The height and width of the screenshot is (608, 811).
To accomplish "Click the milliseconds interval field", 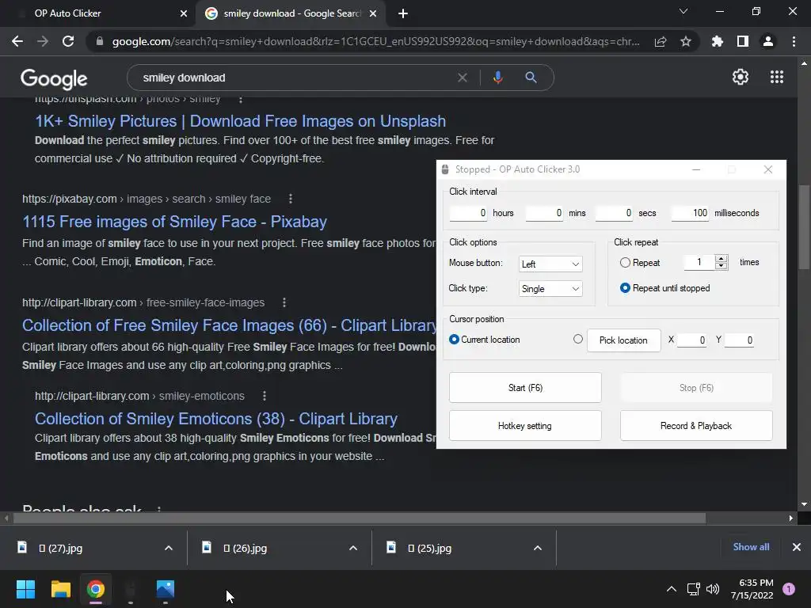I will point(690,213).
